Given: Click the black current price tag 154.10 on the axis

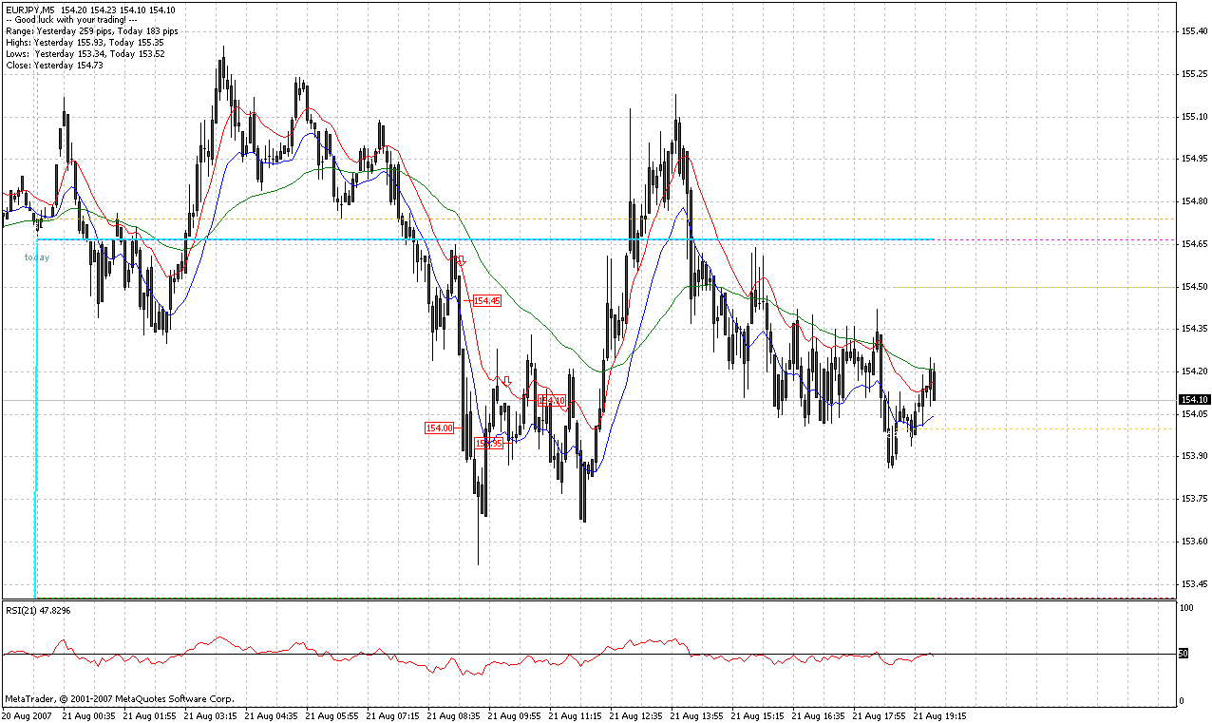Looking at the screenshot, I should [1195, 400].
